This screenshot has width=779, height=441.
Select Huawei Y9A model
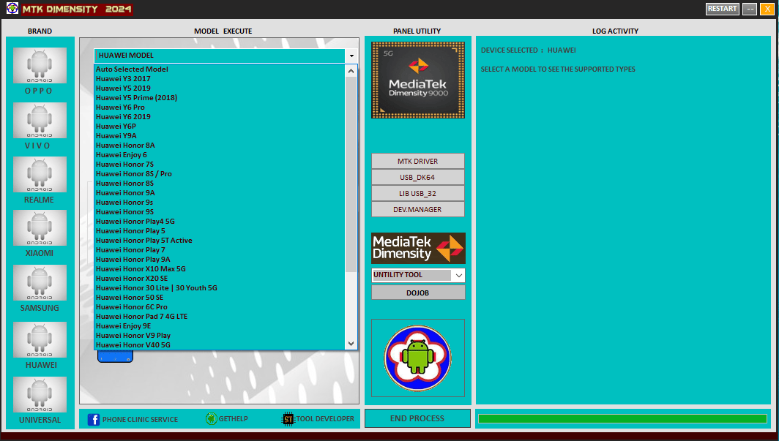click(219, 136)
